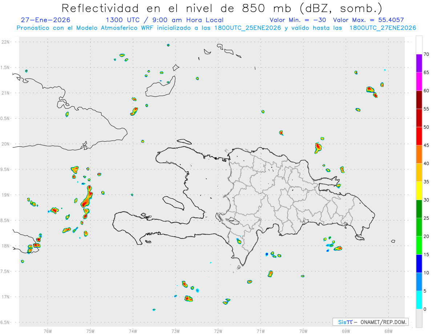Screen dimensions: 436x336
Task: Click the latitude axis label '21N'
Action: click(x=6, y=93)
